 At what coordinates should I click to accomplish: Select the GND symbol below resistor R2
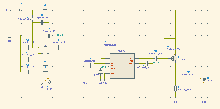[x=175, y=99]
